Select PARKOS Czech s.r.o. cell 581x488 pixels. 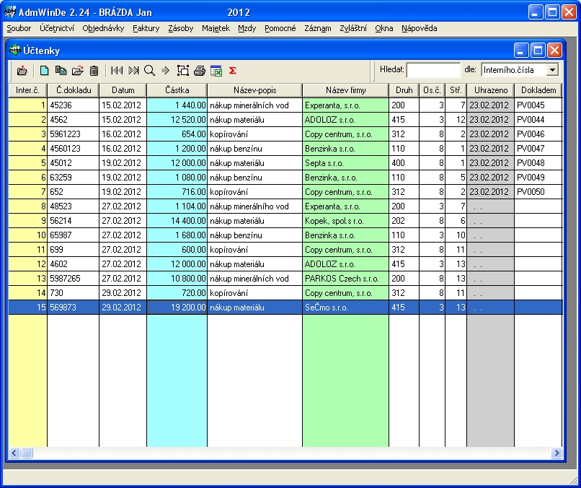345,279
